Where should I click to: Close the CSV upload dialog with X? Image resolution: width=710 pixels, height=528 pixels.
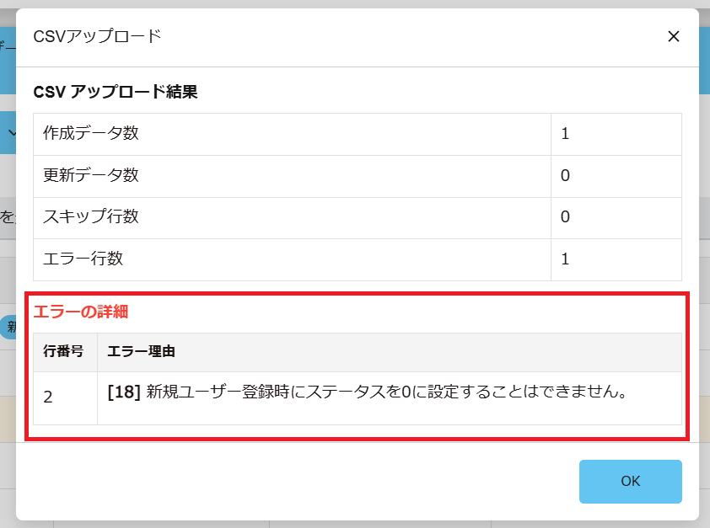[x=673, y=36]
